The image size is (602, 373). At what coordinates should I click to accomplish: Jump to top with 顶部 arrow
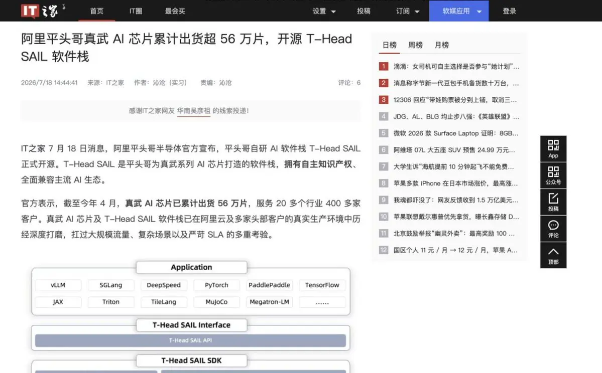(x=553, y=255)
